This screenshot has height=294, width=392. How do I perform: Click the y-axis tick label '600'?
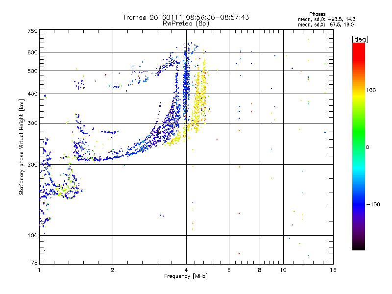pos(32,52)
